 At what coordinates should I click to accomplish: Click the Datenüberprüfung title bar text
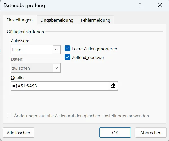(x=24, y=5)
